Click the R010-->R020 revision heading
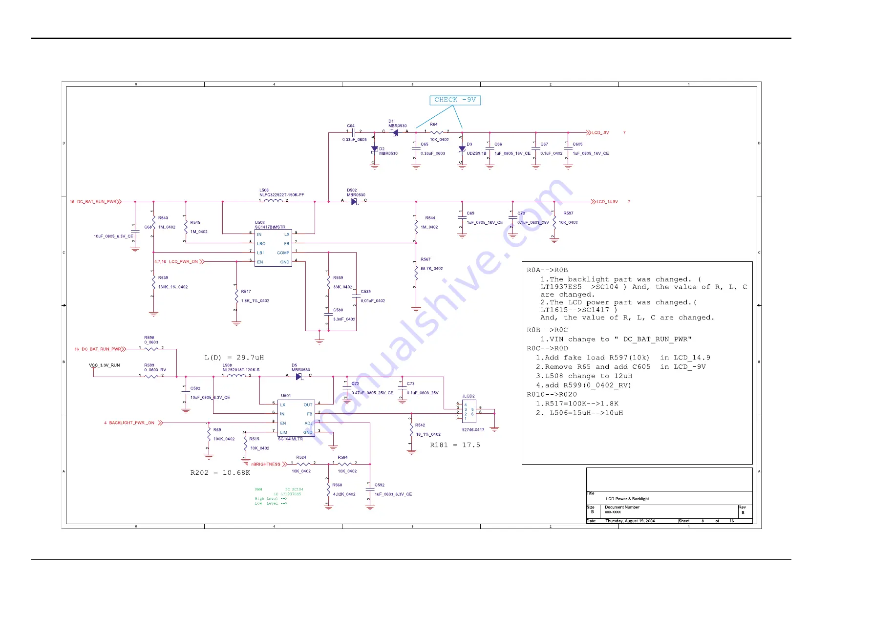 point(552,395)
